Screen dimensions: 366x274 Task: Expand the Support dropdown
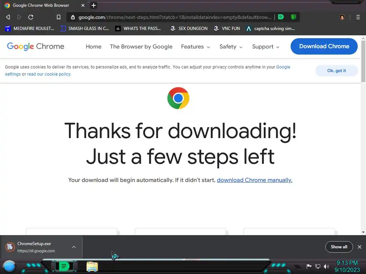coord(266,47)
